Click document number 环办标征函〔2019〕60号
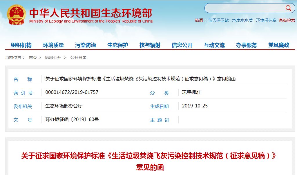Viewport: 297px width, 175px height. pos(72,119)
